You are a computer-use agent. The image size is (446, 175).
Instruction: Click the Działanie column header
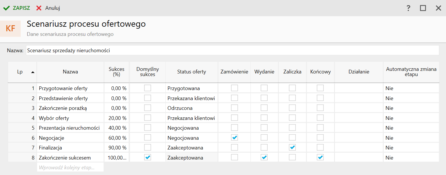[x=359, y=72]
